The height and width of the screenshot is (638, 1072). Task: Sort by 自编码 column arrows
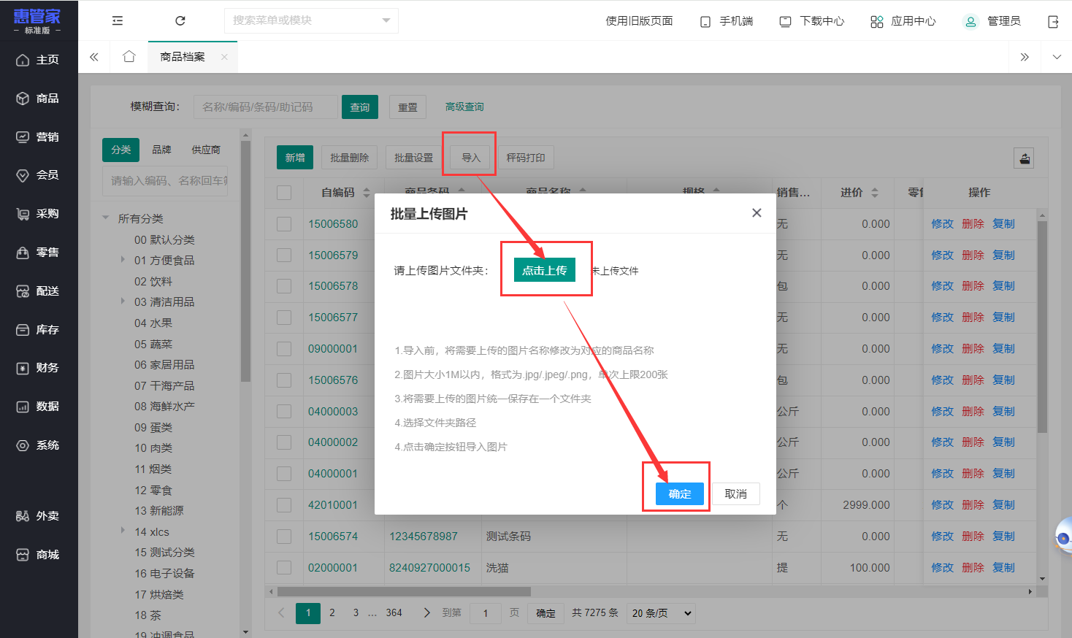pyautogui.click(x=367, y=193)
